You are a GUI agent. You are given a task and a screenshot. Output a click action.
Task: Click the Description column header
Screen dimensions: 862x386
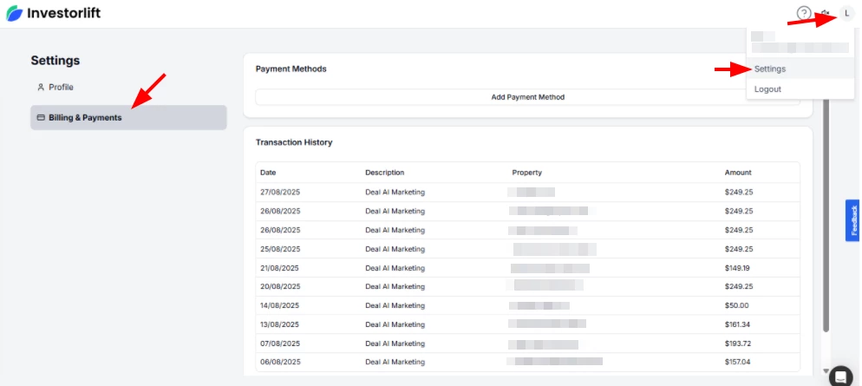pos(385,173)
